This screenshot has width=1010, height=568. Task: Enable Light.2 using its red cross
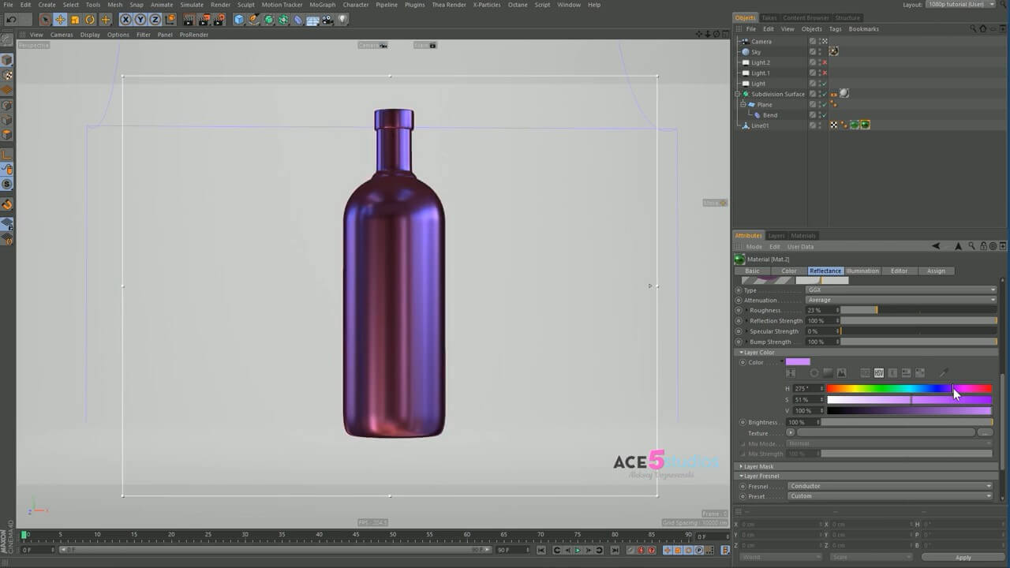[825, 62]
